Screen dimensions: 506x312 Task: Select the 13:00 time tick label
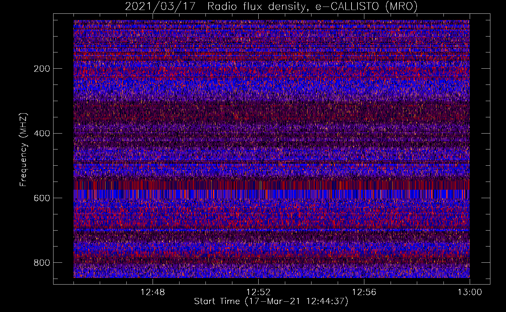click(x=470, y=292)
